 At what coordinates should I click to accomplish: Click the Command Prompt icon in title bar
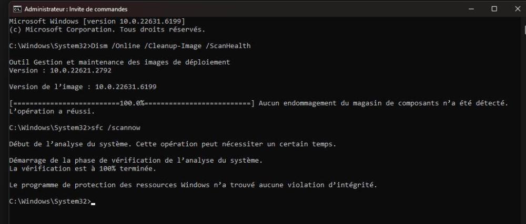point(17,9)
